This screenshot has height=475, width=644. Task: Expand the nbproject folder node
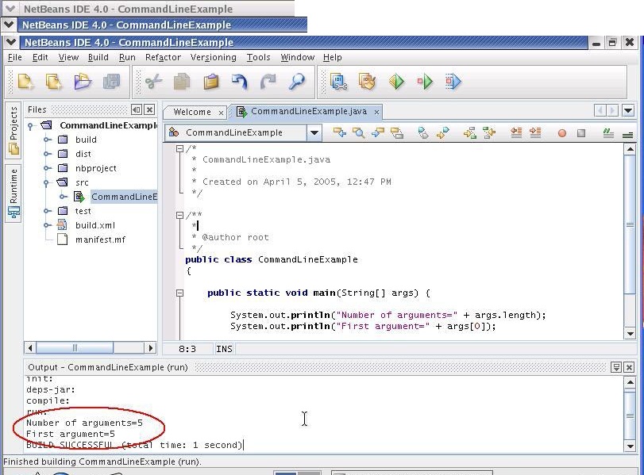tap(48, 168)
